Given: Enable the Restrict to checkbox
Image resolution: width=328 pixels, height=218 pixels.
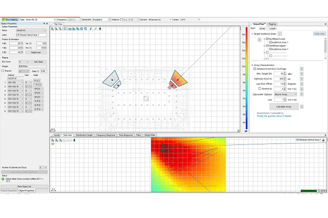Looking at the screenshot, I should 260,89.
